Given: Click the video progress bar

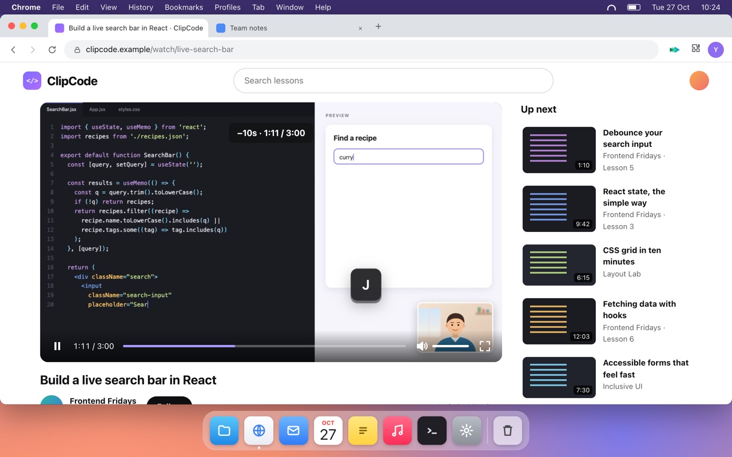Looking at the screenshot, I should [x=264, y=346].
